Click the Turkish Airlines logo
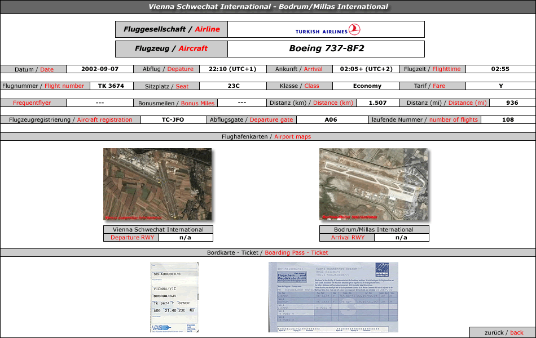 (x=327, y=30)
